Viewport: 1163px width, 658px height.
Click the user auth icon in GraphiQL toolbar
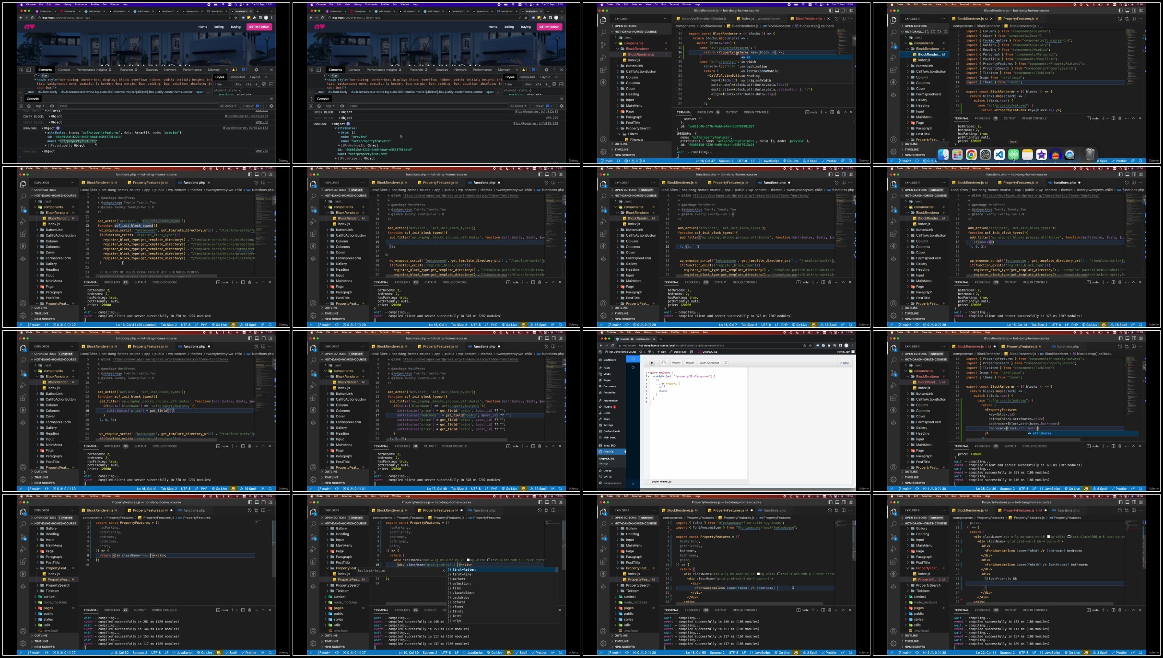click(663, 363)
